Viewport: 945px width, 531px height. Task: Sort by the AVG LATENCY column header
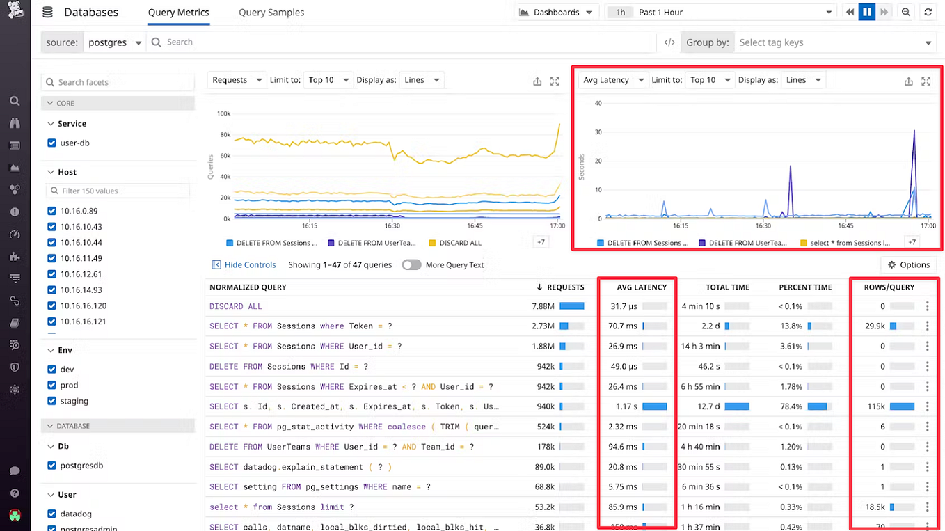coord(642,287)
